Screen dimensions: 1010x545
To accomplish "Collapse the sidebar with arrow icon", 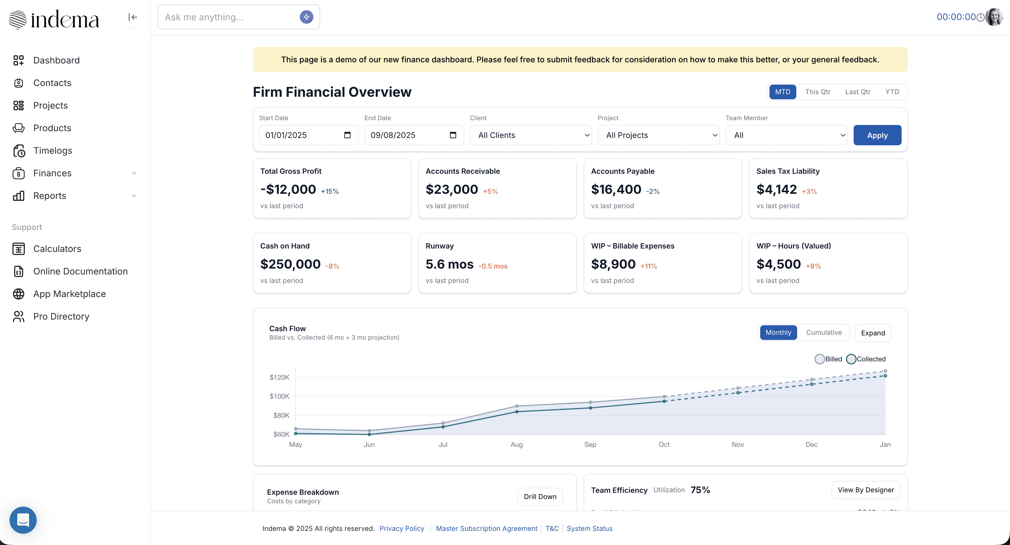I will (133, 17).
